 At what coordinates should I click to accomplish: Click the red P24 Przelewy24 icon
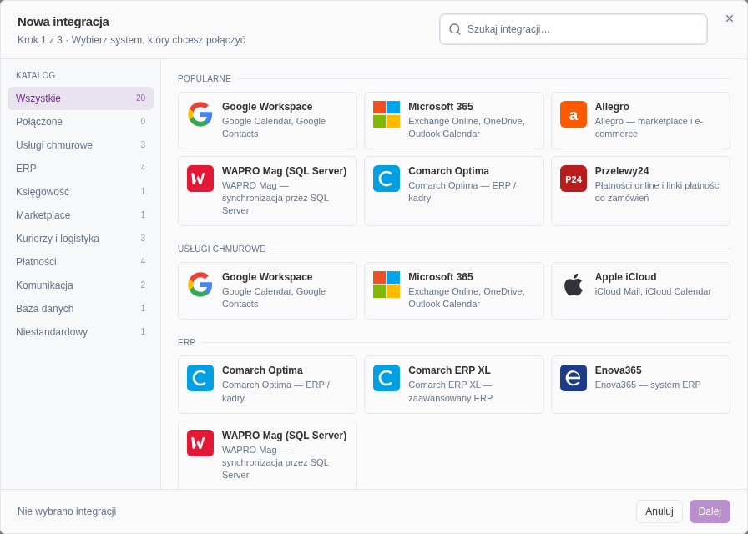574,179
